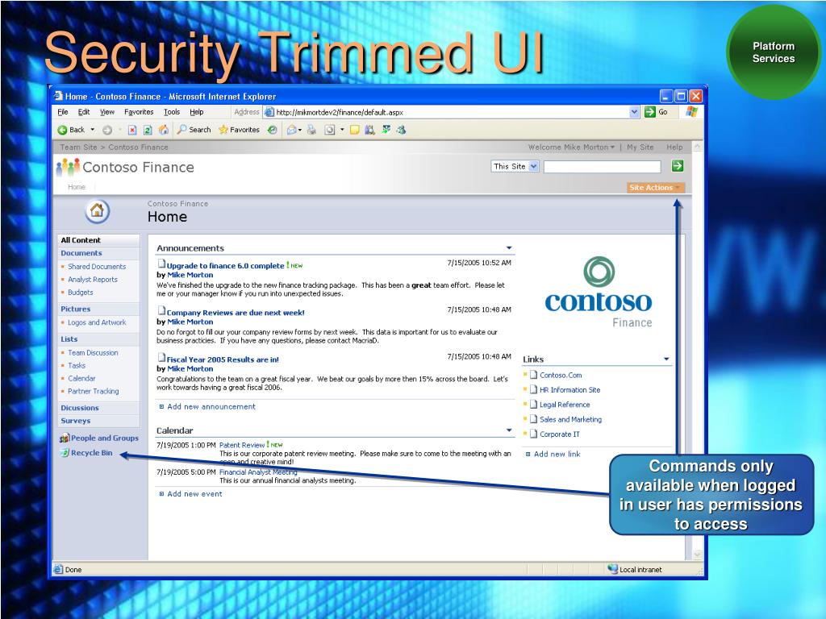This screenshot has height=619, width=826.
Task: Open the Team Discussion list
Action: pyautogui.click(x=93, y=353)
